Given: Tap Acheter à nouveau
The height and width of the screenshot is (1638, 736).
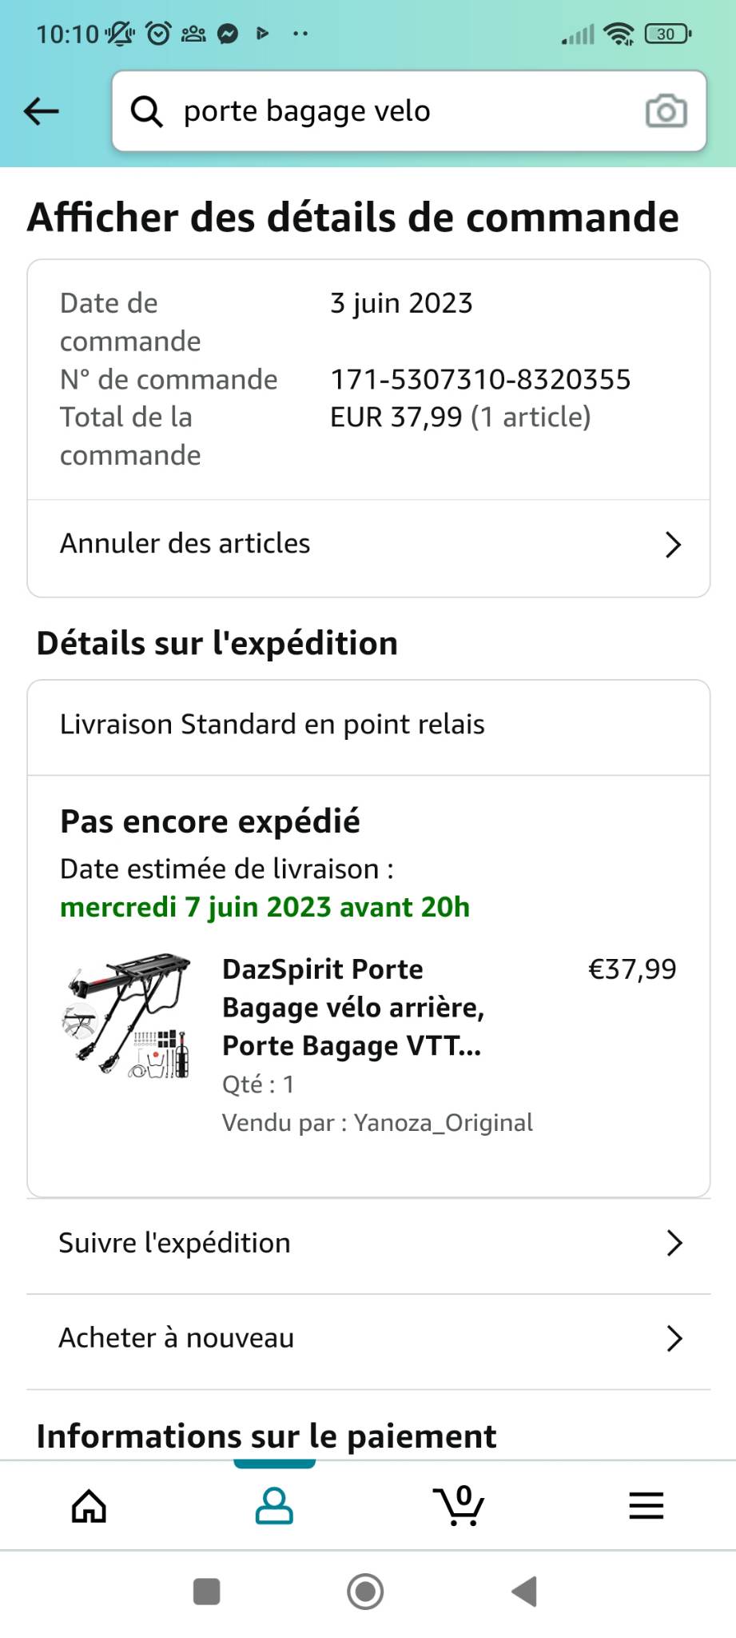Looking at the screenshot, I should point(177,1338).
